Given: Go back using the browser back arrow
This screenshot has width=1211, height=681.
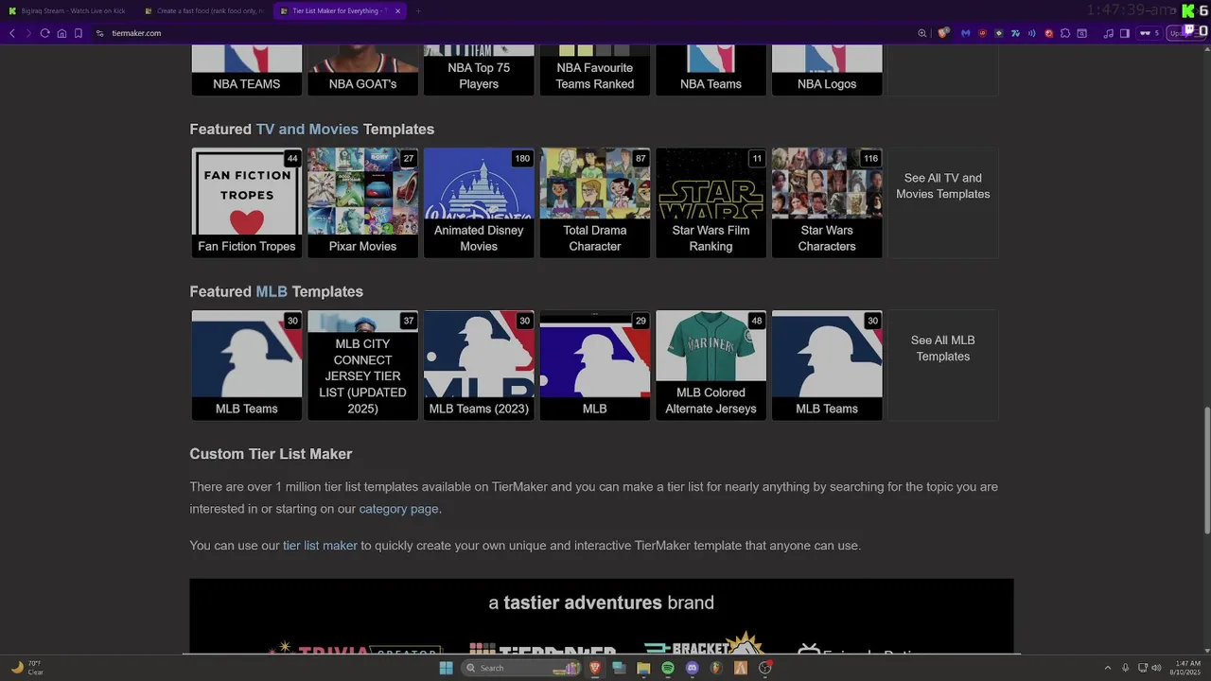Looking at the screenshot, I should 12,33.
